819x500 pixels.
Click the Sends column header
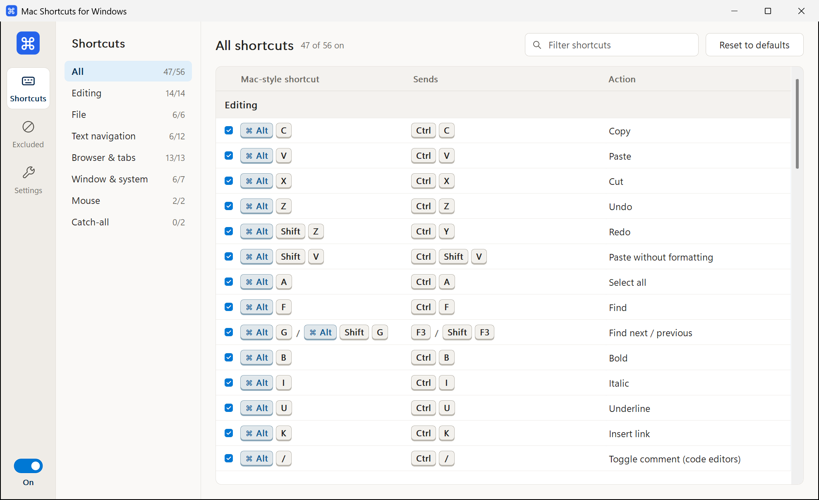click(x=425, y=79)
